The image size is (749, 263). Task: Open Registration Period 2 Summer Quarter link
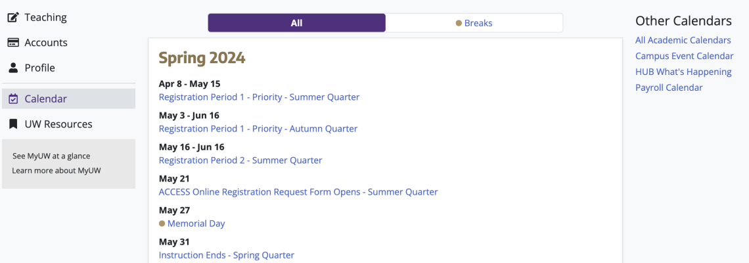(240, 160)
